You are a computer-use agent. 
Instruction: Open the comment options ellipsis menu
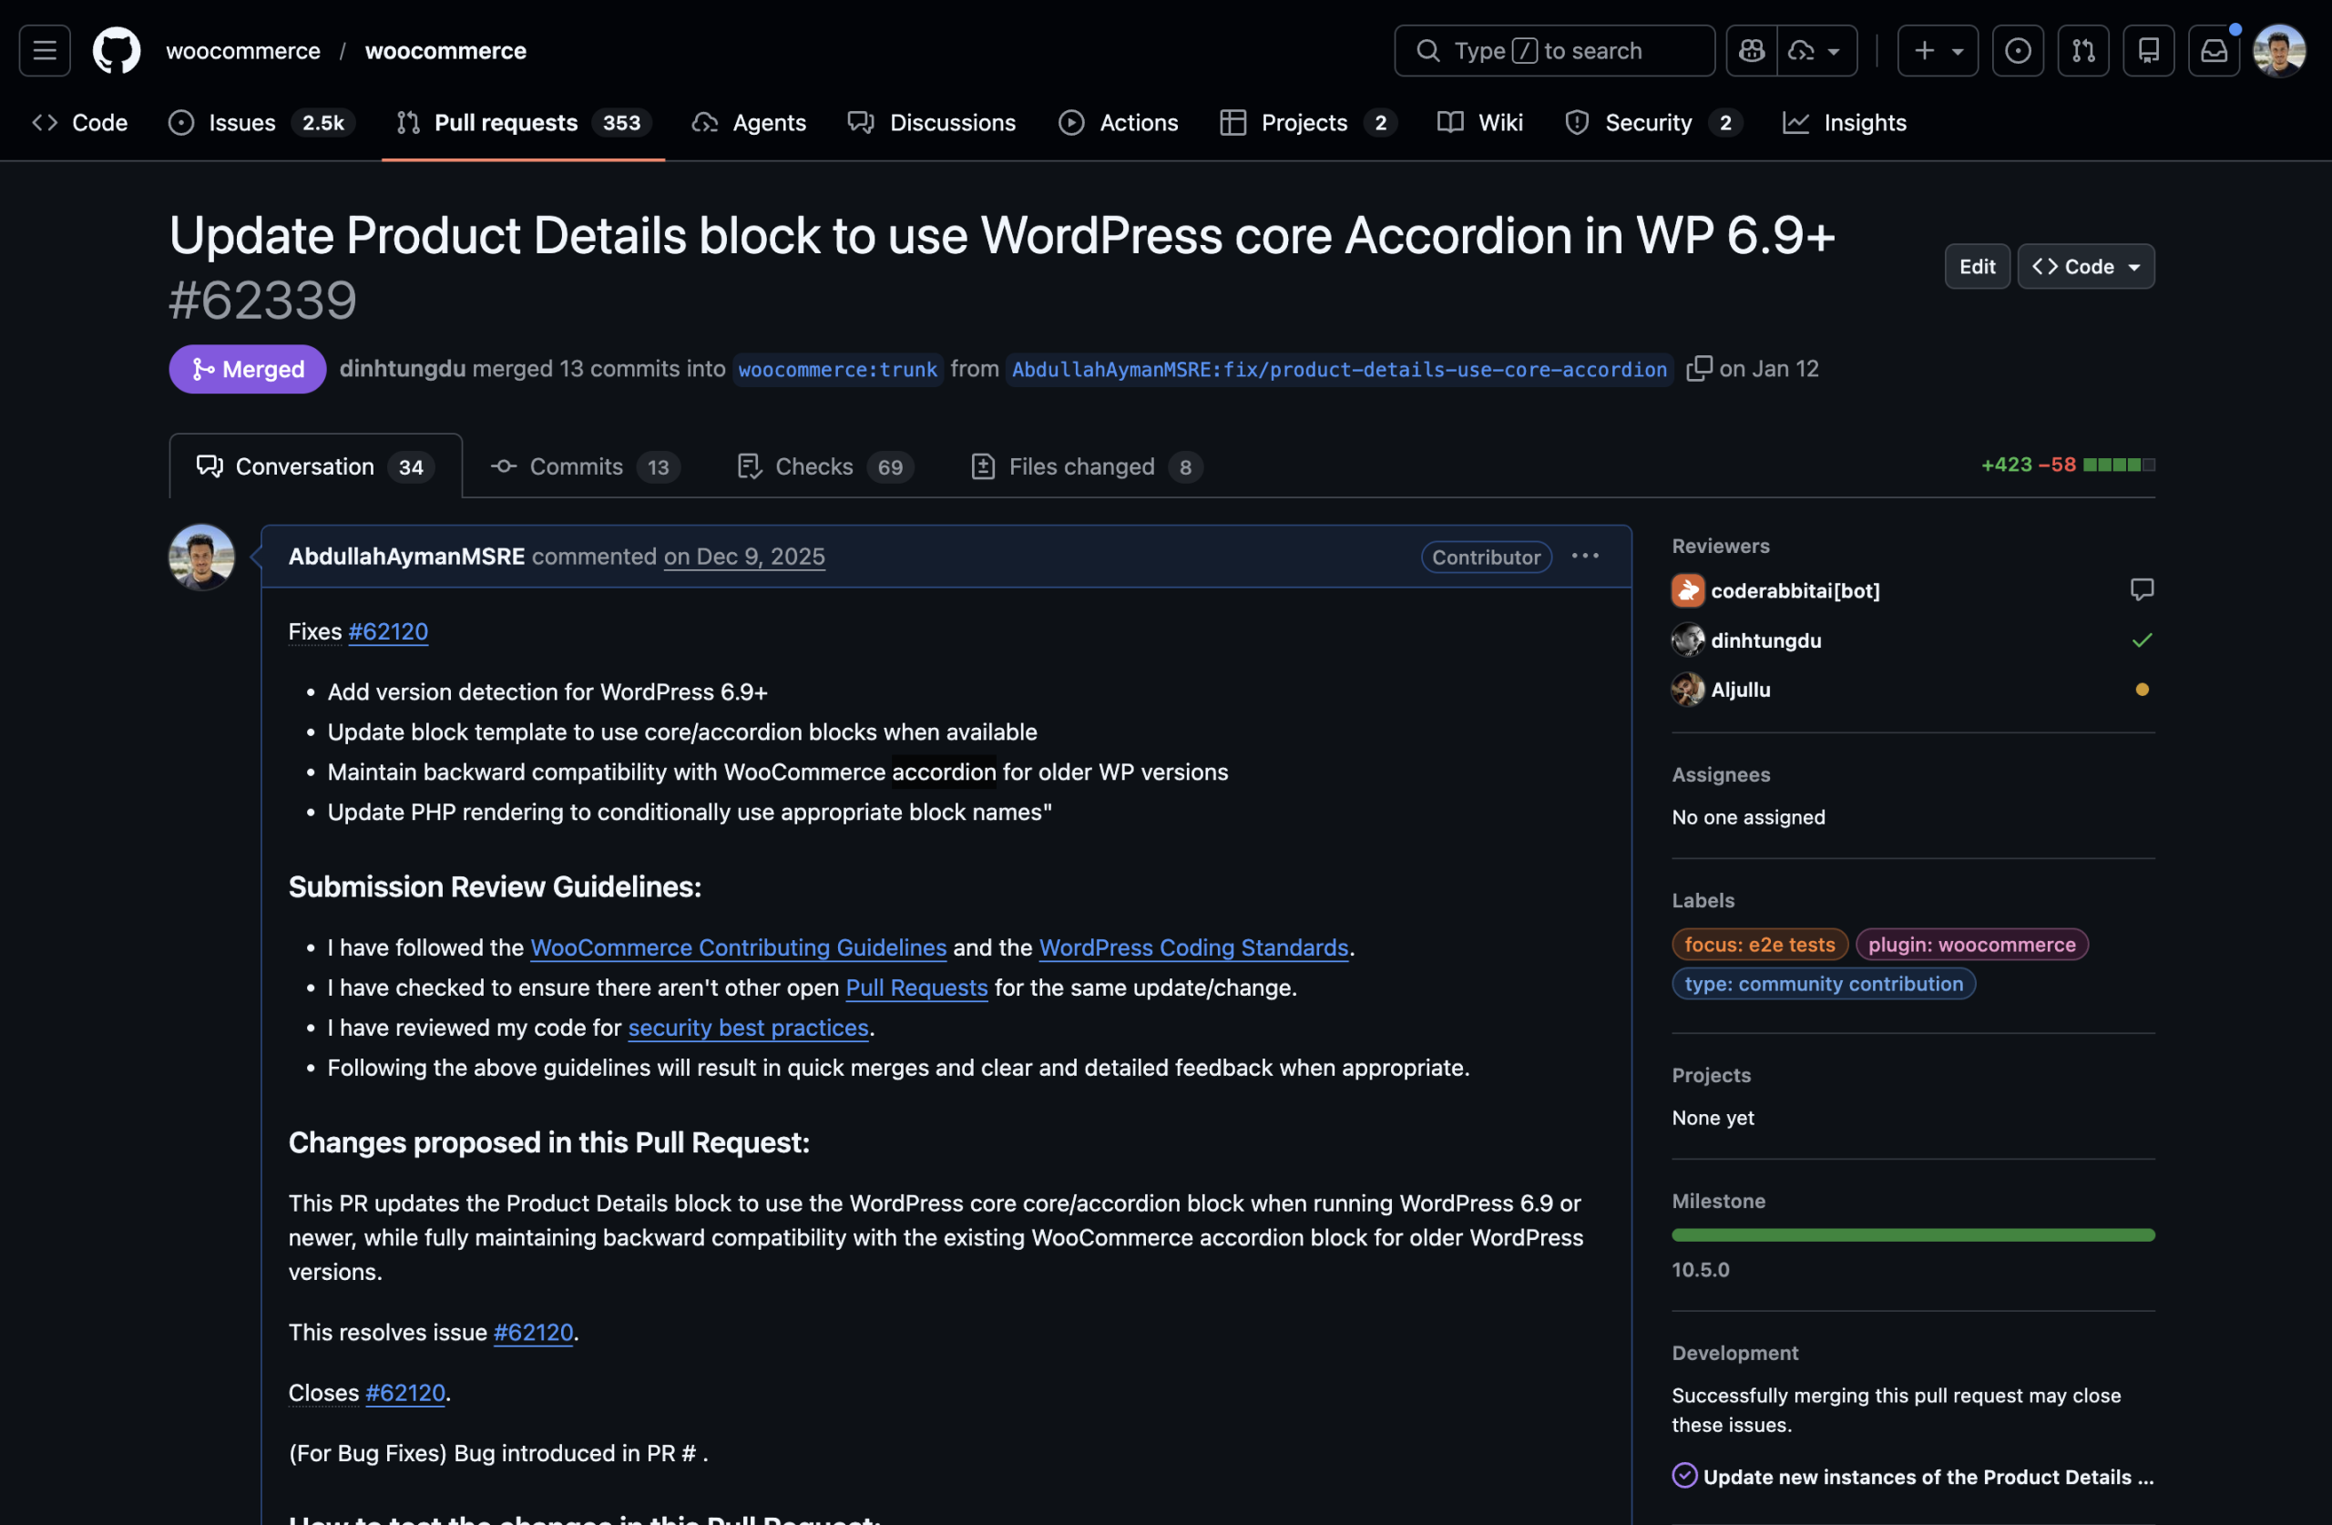click(x=1584, y=556)
